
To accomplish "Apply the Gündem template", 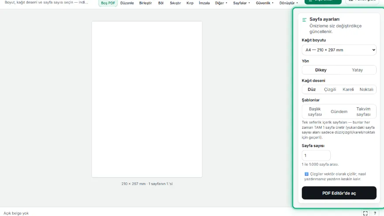I will [339, 111].
